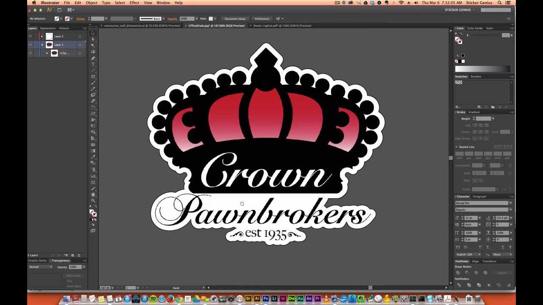
Task: Click the K slider in Color panel
Action: 486,36
